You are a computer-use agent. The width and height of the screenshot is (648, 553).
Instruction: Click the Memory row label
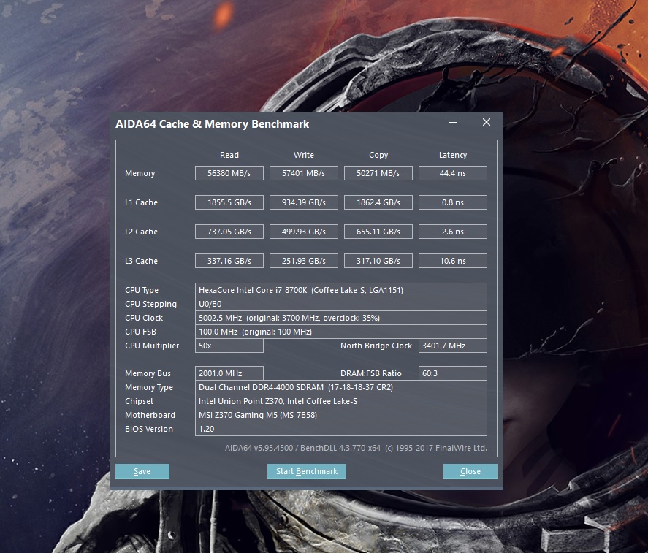click(140, 174)
